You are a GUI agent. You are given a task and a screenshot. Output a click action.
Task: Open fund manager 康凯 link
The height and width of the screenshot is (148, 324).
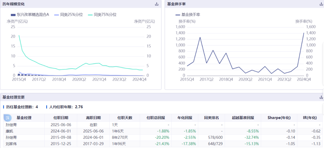pyautogui.click(x=10, y=131)
